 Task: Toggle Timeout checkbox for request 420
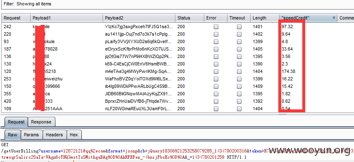pyautogui.click(x=239, y=102)
